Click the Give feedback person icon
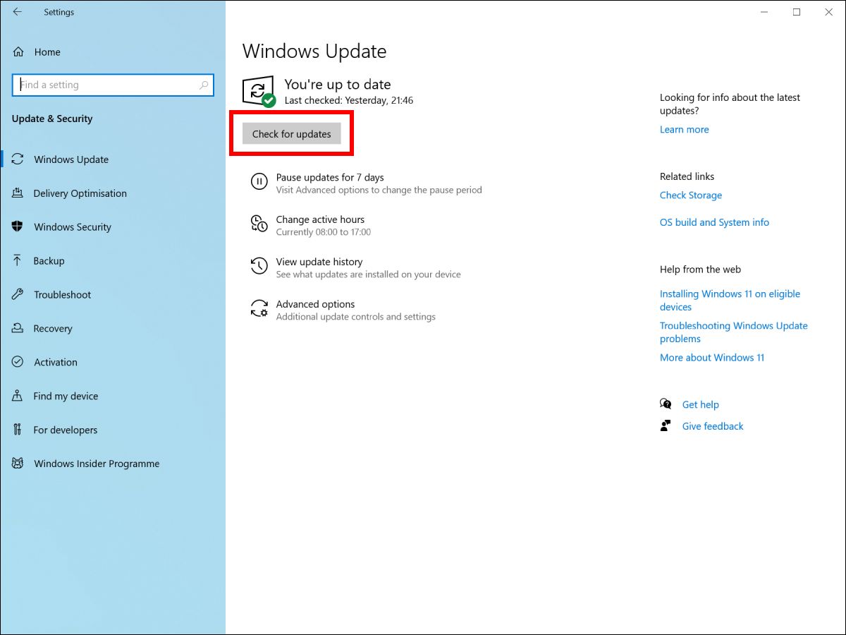This screenshot has width=846, height=635. pos(666,426)
